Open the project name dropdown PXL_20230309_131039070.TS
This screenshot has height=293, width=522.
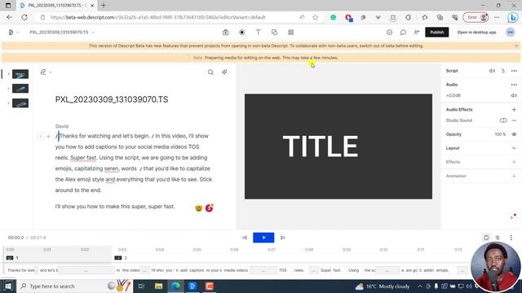tap(62, 33)
